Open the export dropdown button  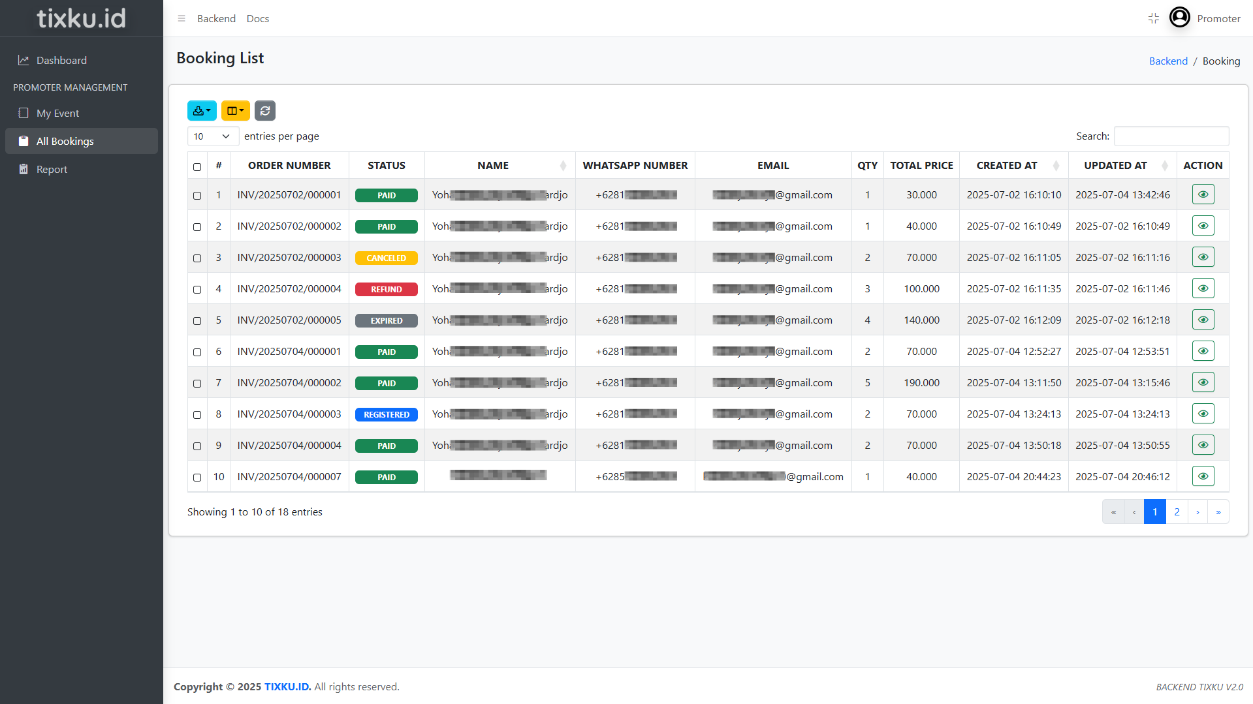(202, 111)
